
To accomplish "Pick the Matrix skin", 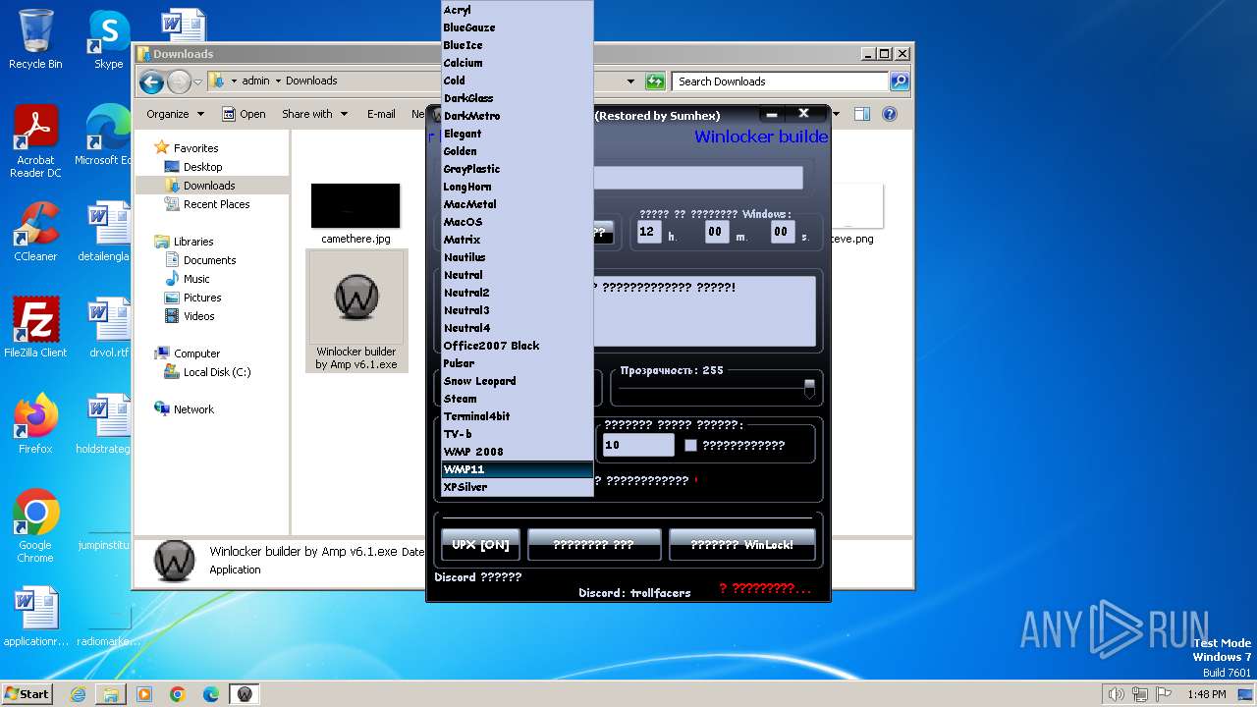I will [518, 240].
